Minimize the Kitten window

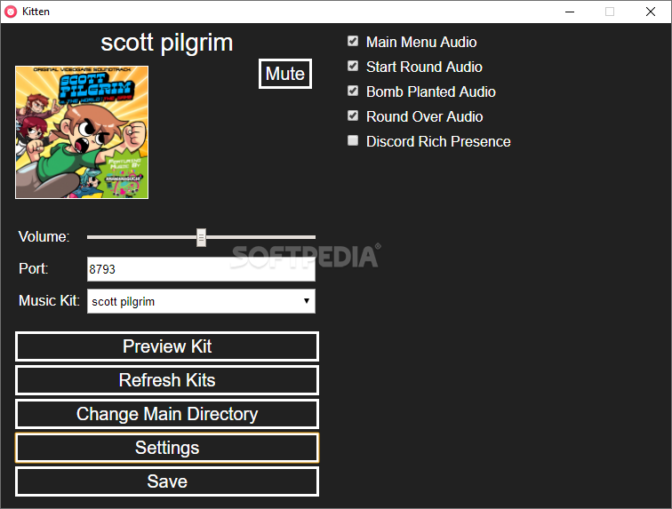pos(570,12)
